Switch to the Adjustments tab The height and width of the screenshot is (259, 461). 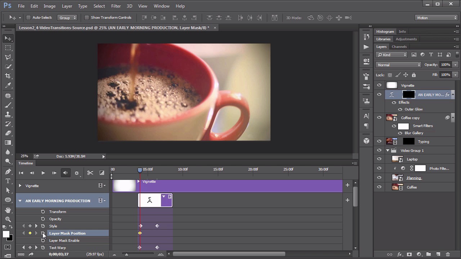coord(406,39)
